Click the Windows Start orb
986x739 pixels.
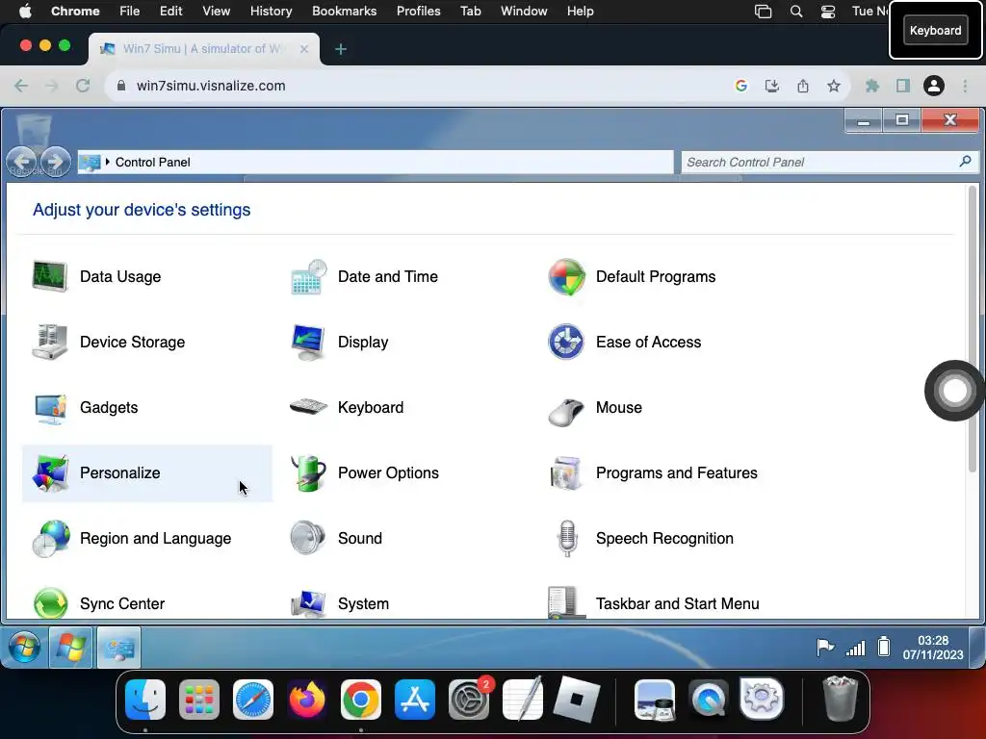pos(24,648)
